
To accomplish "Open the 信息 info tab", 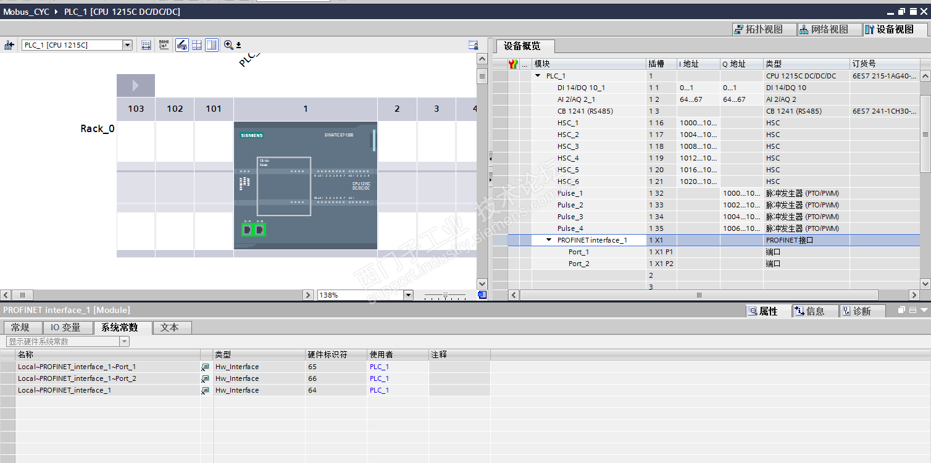I will click(816, 311).
